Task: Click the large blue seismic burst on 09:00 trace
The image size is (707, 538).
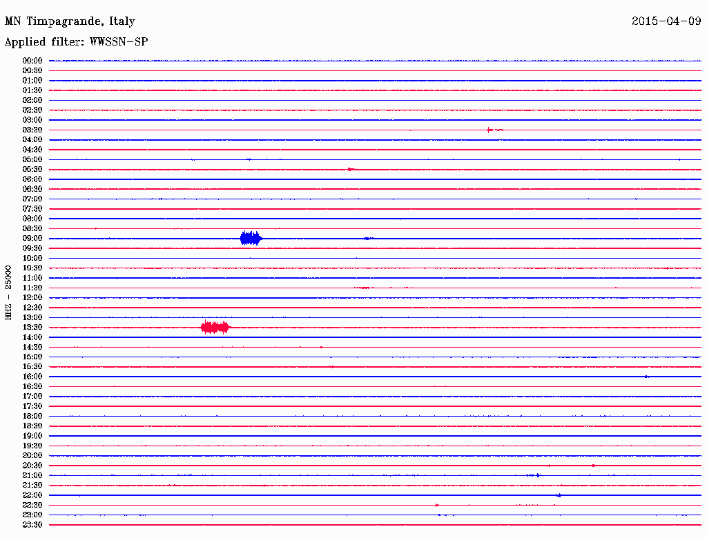Action: point(251,239)
